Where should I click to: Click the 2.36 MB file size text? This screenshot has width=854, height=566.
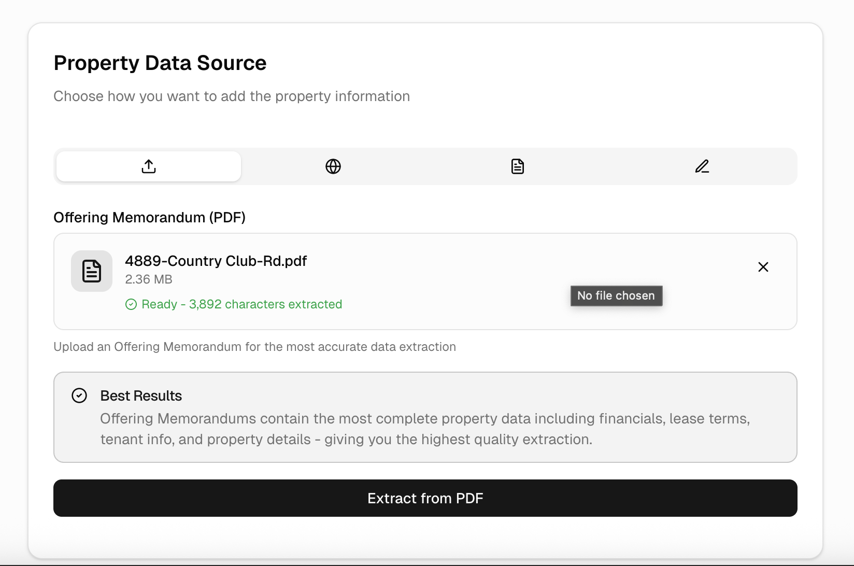pos(148,279)
